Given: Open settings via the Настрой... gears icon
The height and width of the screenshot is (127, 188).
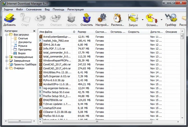Looking at the screenshot, I should pos(102,18).
